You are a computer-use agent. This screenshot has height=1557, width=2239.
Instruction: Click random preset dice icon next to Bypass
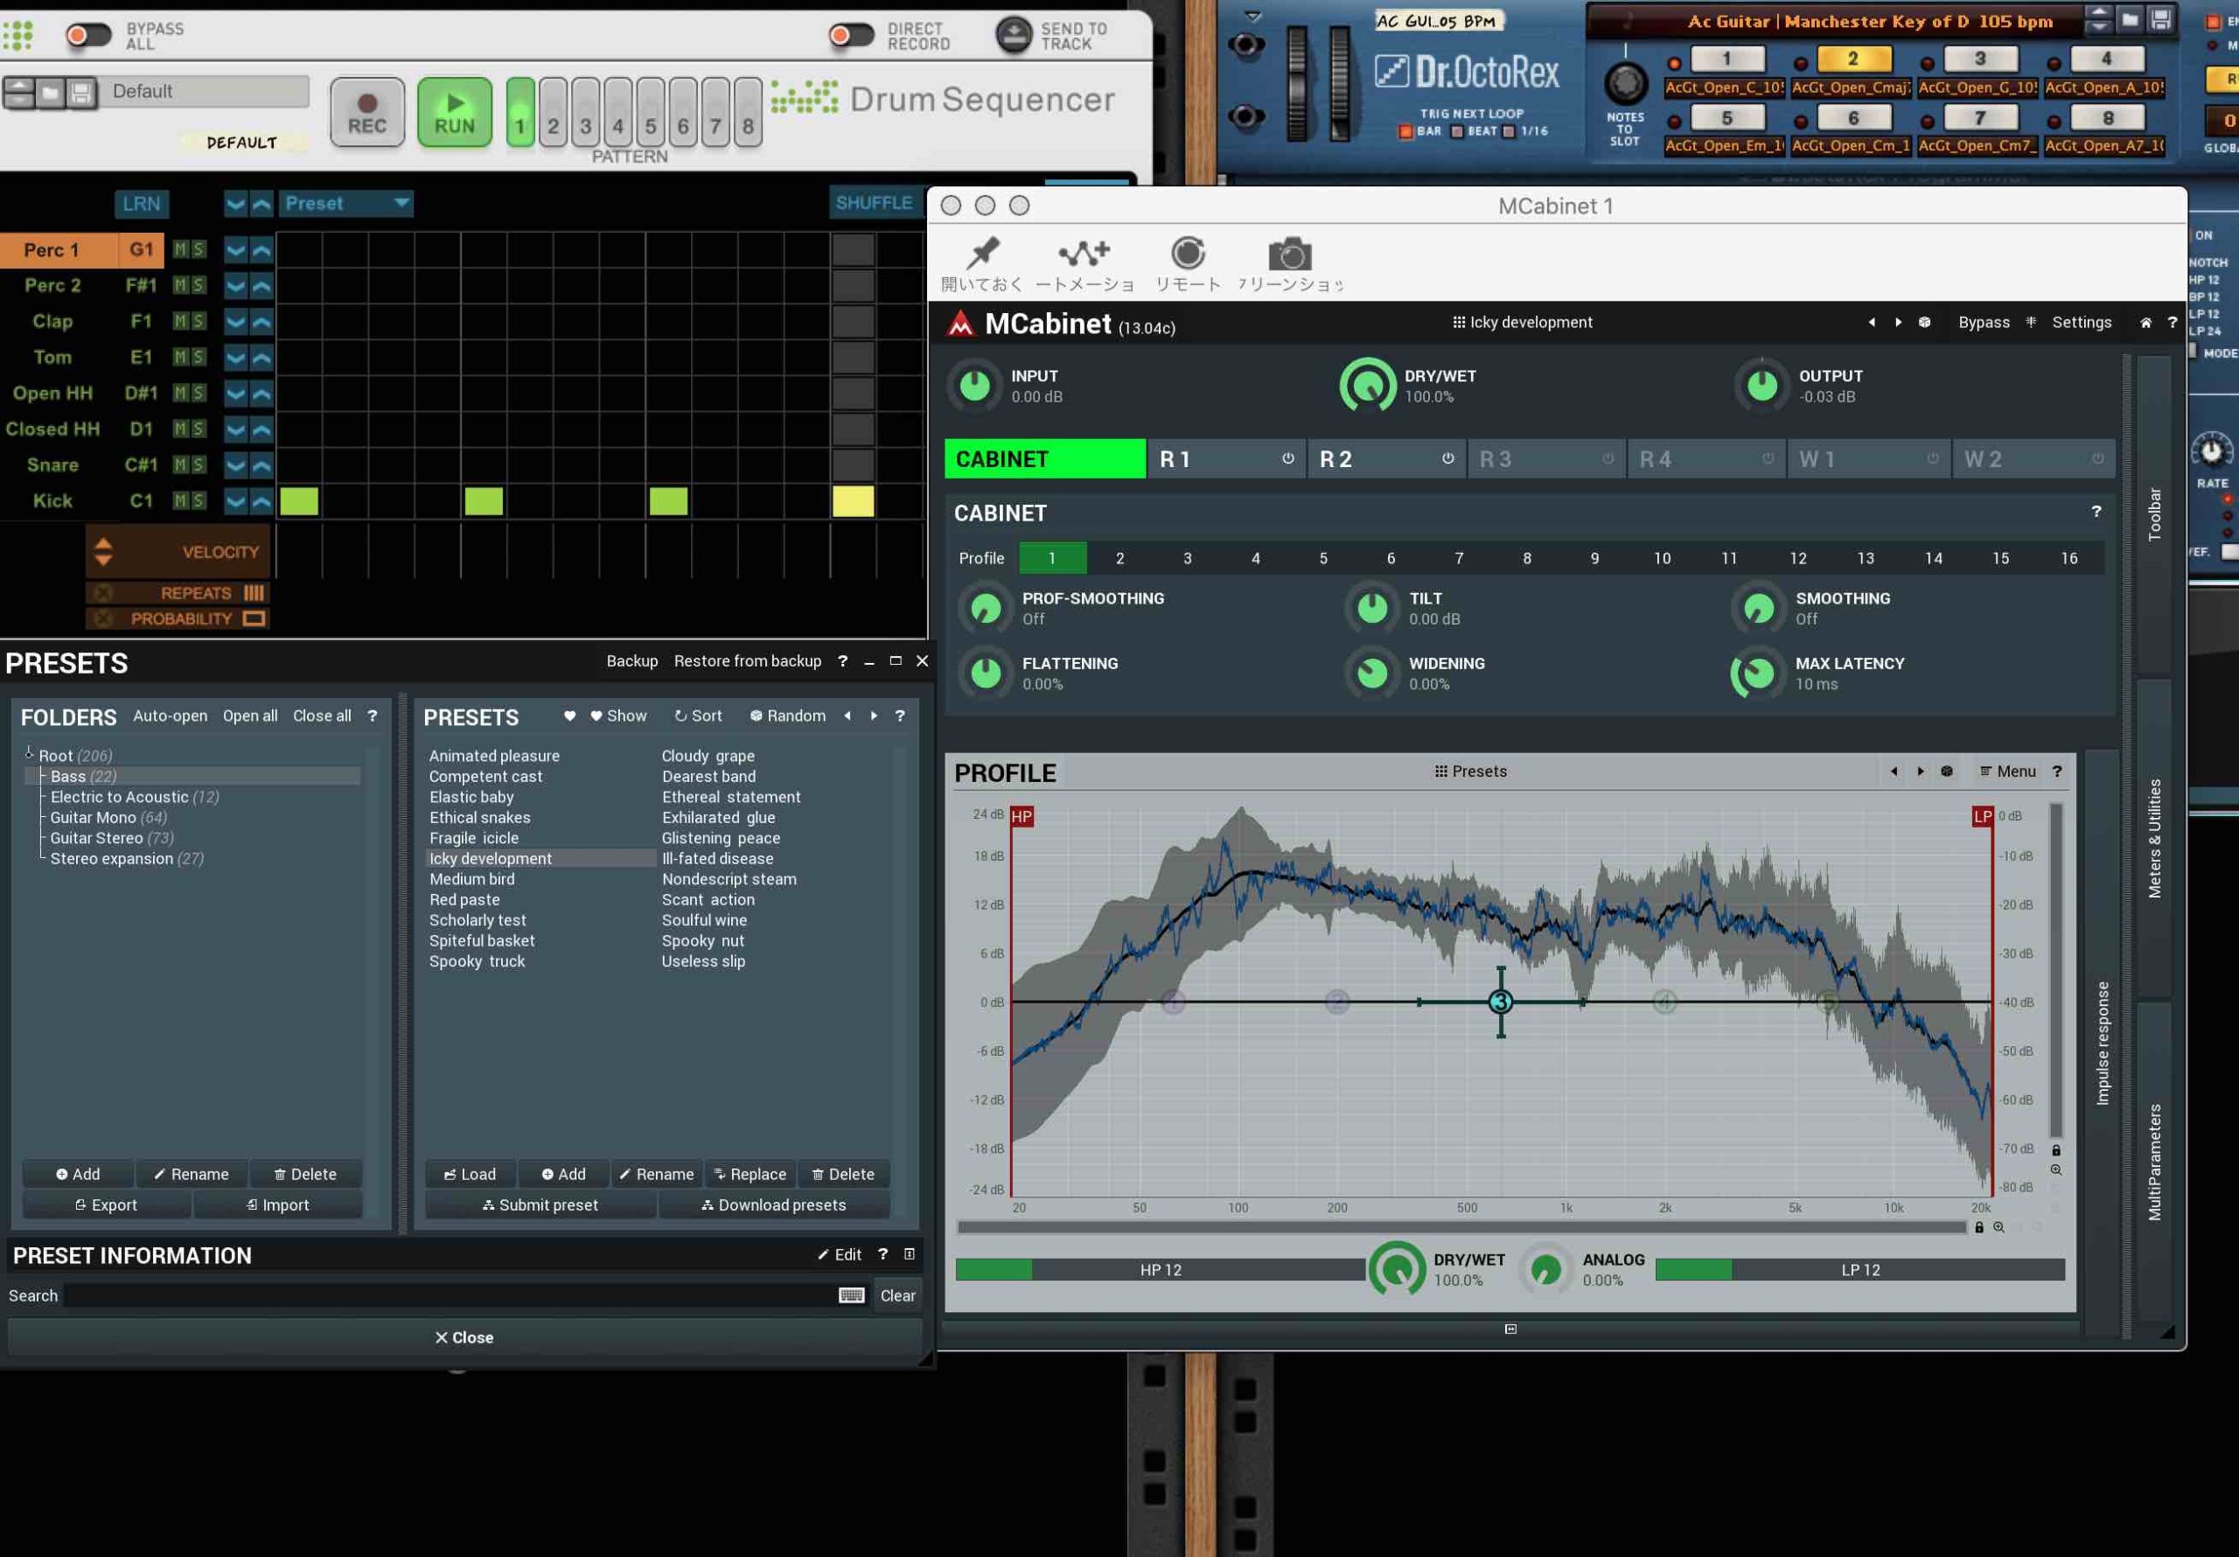(1924, 323)
